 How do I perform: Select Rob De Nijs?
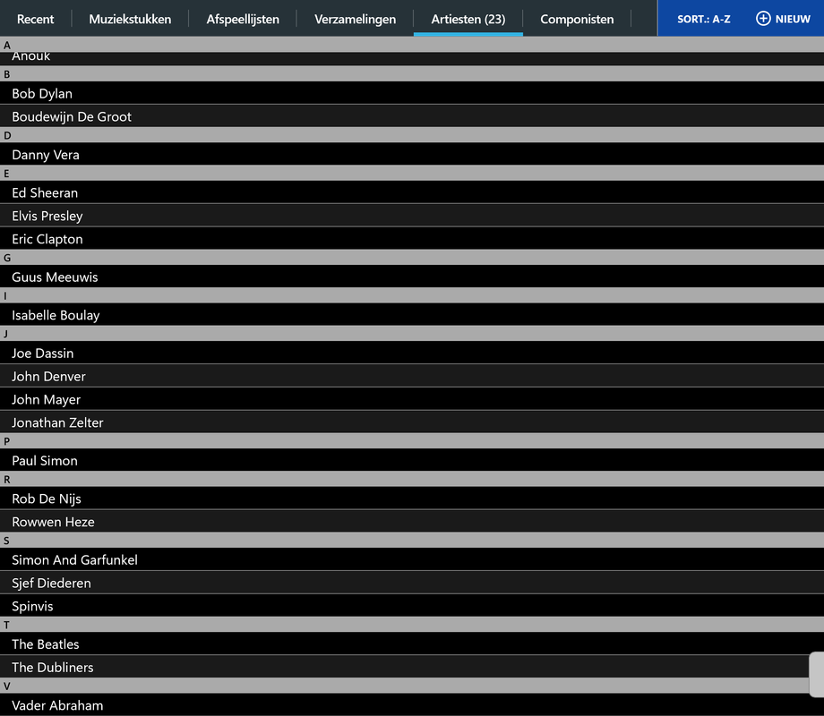point(412,499)
